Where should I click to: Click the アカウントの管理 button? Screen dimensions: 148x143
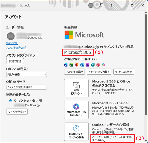(74, 72)
